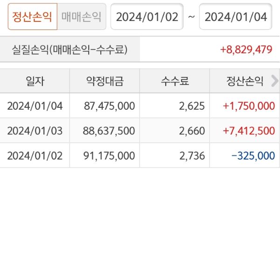
Task: Click the +7,412,500 profit value
Action: 249,131
